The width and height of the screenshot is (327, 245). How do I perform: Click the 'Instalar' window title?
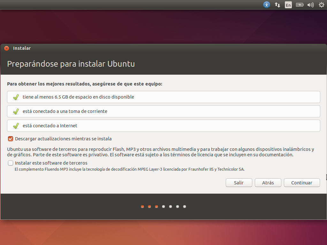pos(22,48)
